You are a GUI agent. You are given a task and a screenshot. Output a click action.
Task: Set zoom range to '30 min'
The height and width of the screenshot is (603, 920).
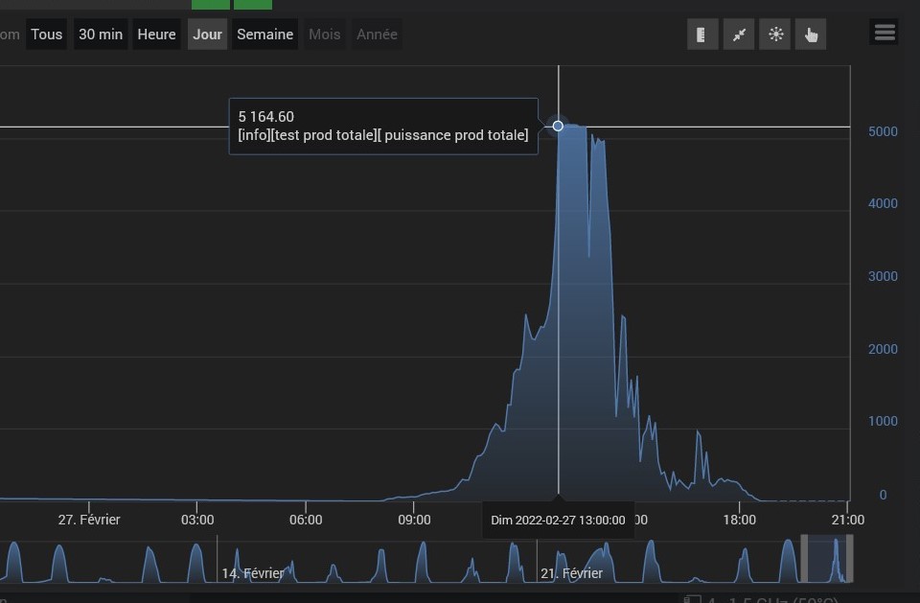coord(101,35)
